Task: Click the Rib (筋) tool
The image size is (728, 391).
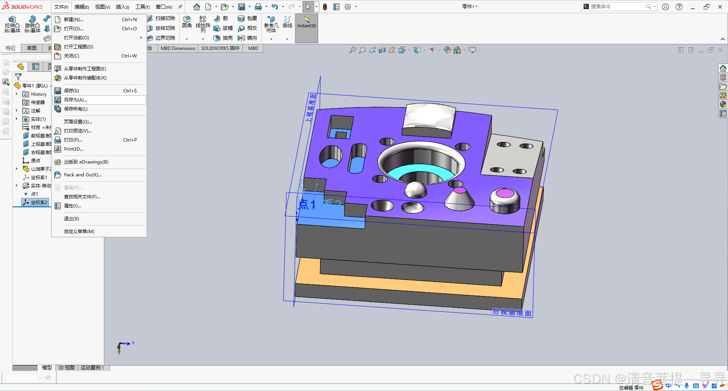Action: (221, 18)
